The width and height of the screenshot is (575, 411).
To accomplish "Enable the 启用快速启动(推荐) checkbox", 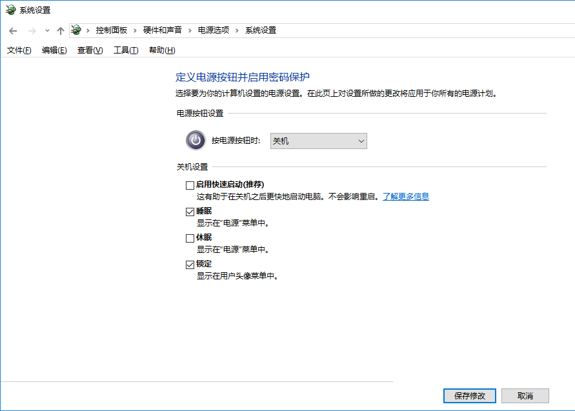I will click(190, 185).
